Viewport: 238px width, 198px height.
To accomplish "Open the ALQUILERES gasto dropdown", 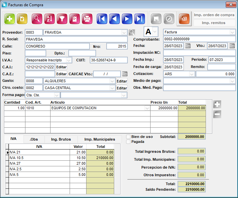I will (112, 81).
